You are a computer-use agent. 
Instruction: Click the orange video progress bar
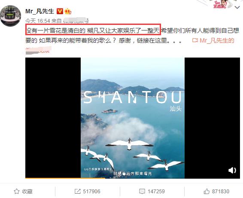(x=65, y=178)
